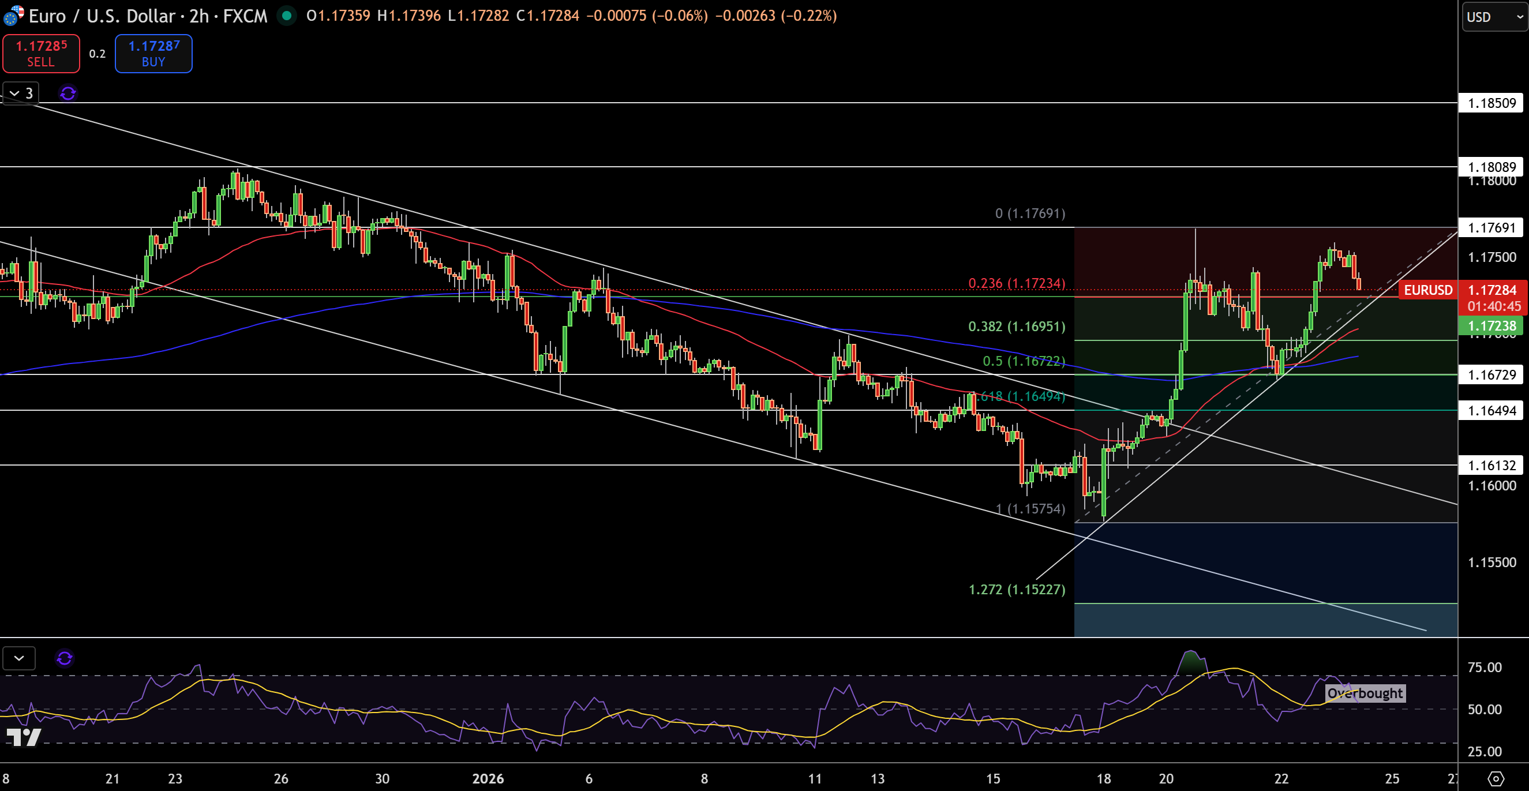The width and height of the screenshot is (1529, 791).
Task: Click the 1.272 (1.15227) Fibonacci label
Action: coord(1017,589)
